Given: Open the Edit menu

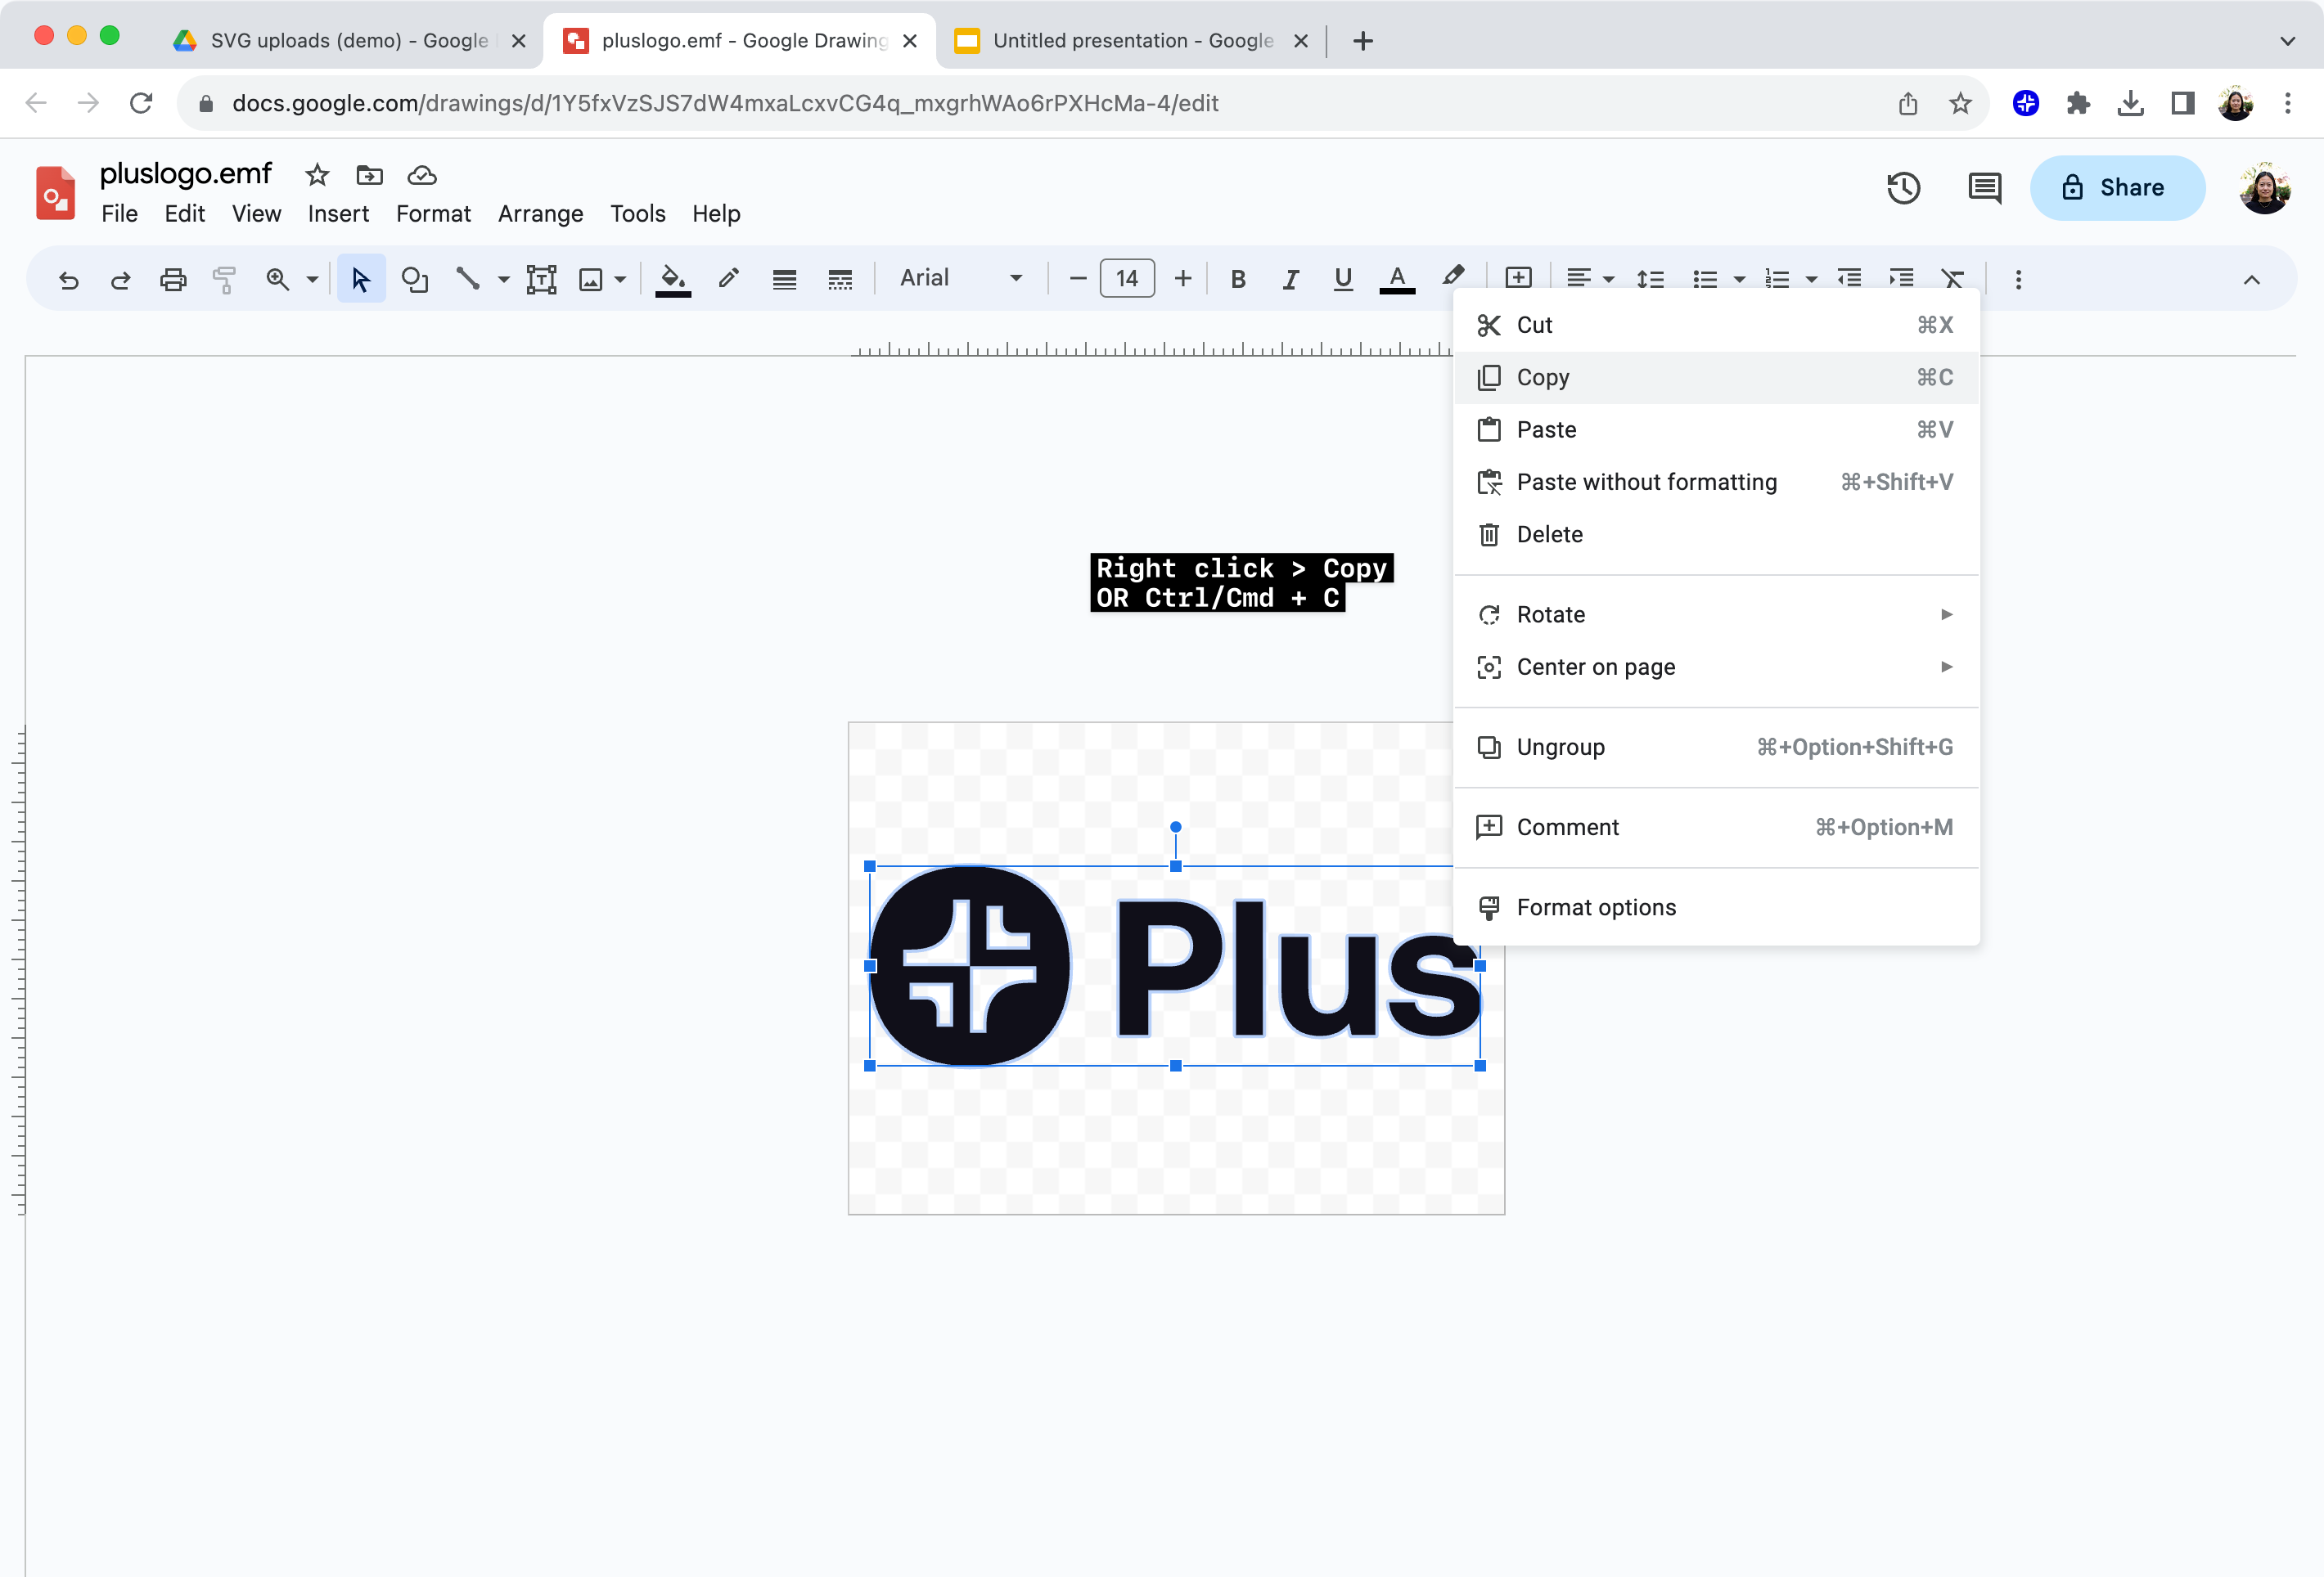Looking at the screenshot, I should [185, 213].
